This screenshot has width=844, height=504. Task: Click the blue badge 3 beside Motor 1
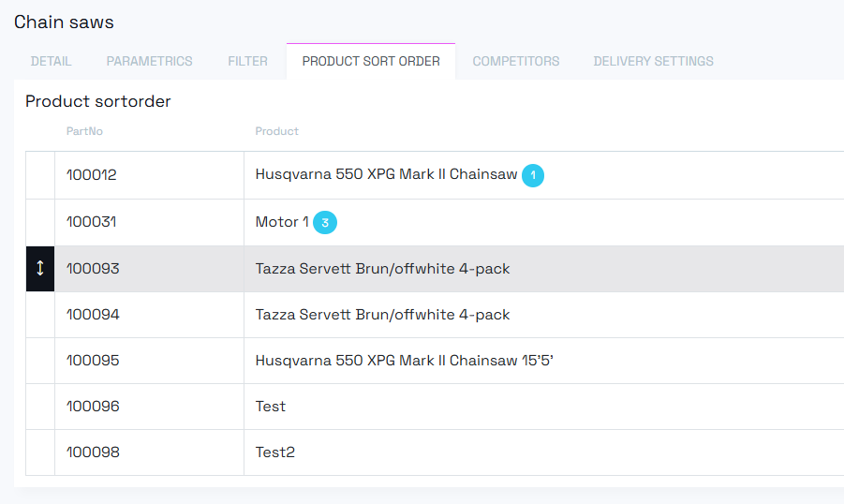[x=325, y=223]
